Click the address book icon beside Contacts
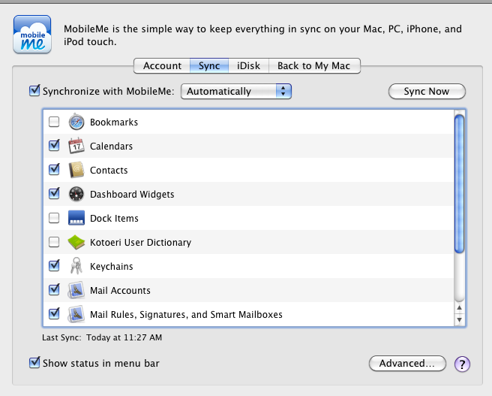Viewport: 492px width, 396px height. point(76,170)
